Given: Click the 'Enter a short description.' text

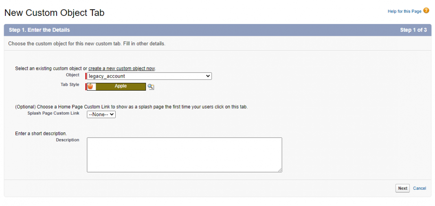Looking at the screenshot, I should (41, 133).
